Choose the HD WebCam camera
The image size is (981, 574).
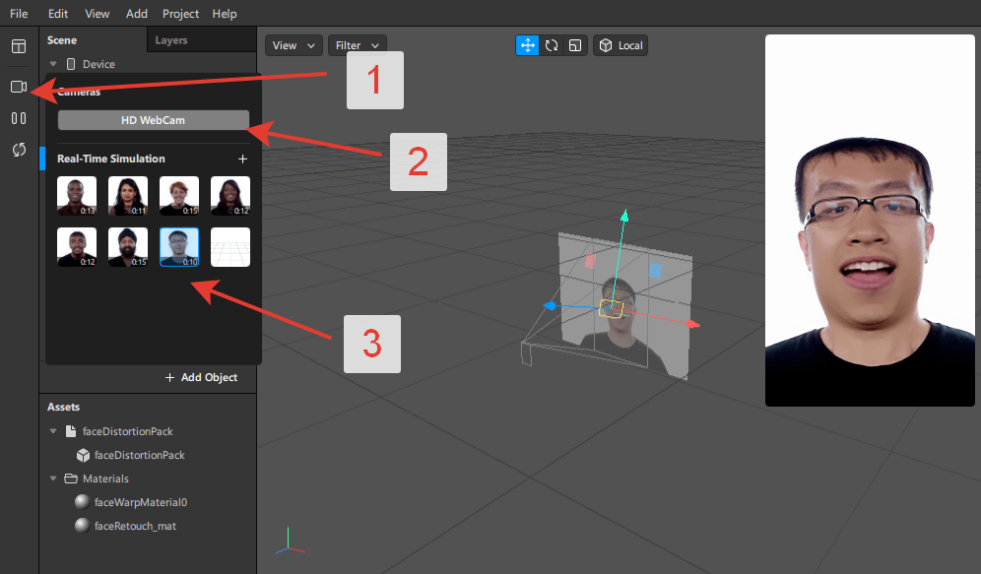tap(153, 120)
